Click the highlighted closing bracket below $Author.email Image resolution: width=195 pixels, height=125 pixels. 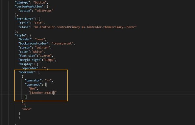pyautogui.click(x=26, y=97)
